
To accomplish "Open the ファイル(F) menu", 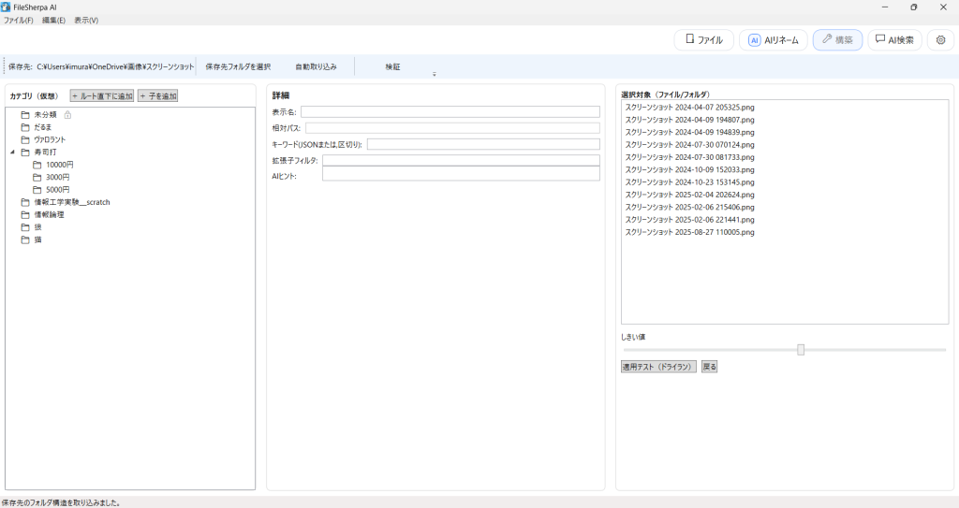I will pyautogui.click(x=18, y=20).
